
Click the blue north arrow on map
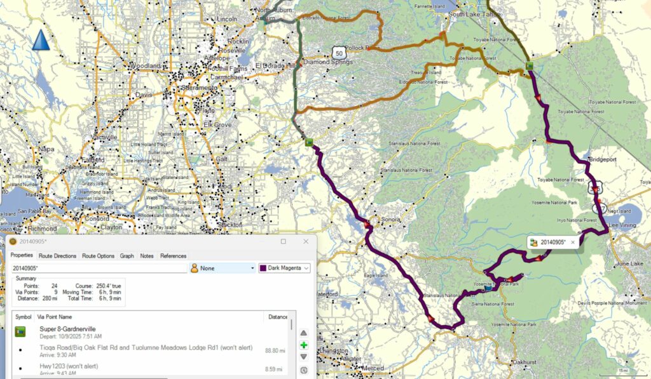[x=41, y=40]
